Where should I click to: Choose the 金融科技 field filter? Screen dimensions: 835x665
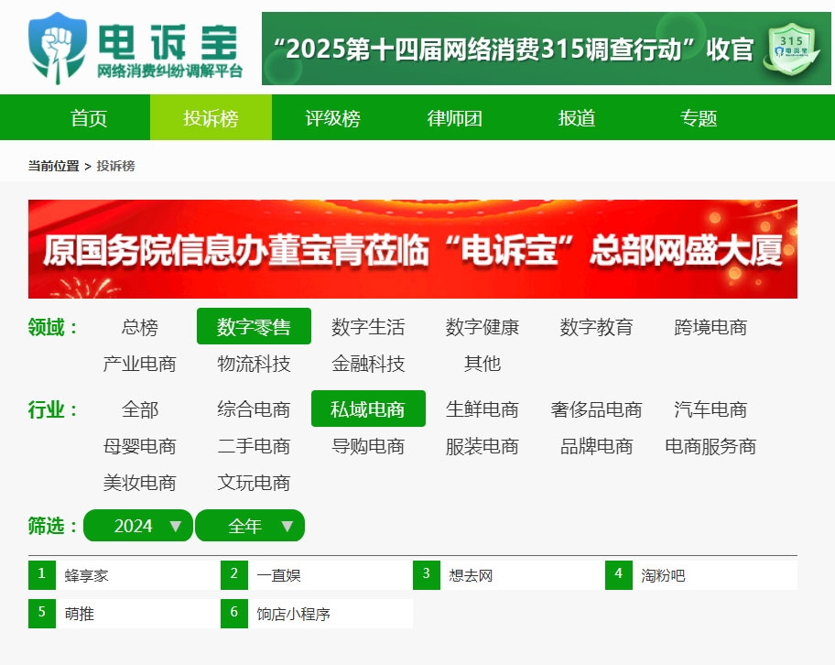click(368, 364)
